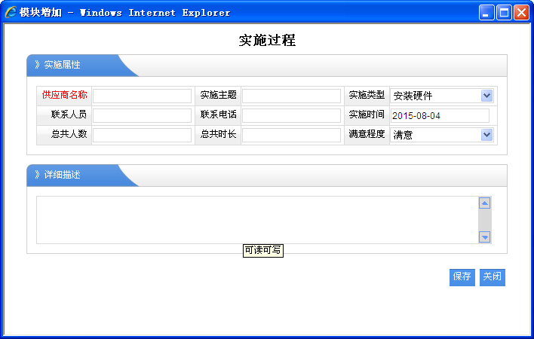Click the 联系人员 input field
This screenshot has height=339, width=534.
tap(142, 115)
